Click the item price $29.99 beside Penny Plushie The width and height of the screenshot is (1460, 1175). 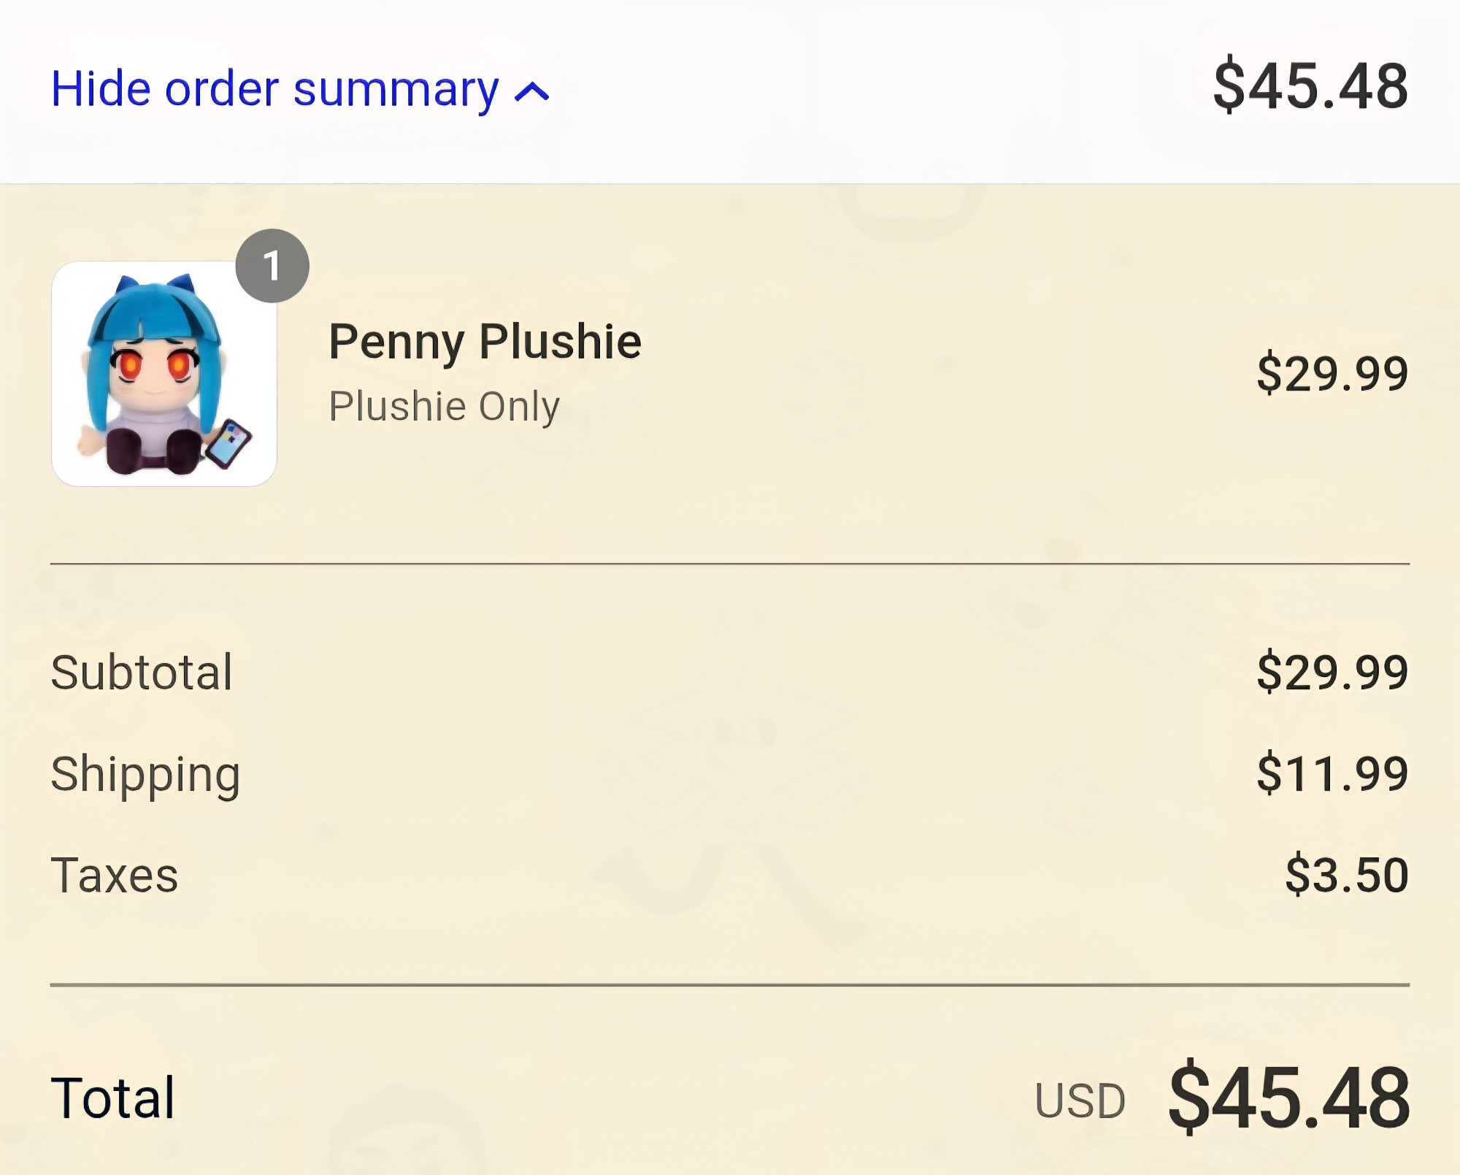1332,373
